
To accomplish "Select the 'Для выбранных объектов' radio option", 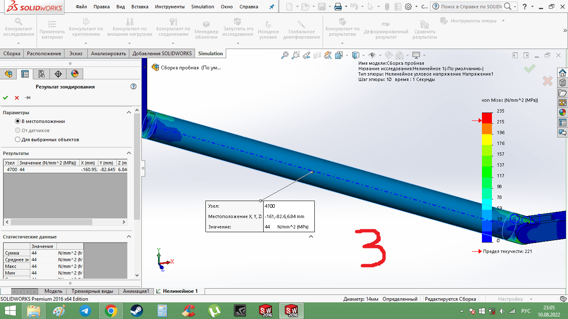I will (x=18, y=140).
